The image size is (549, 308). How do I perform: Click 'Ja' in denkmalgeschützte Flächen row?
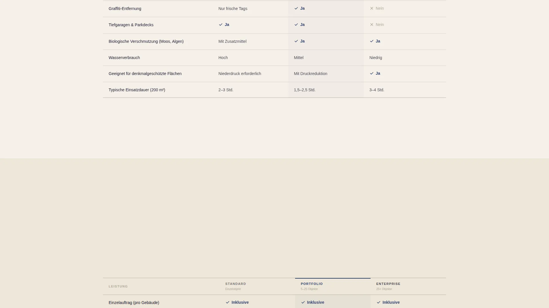[x=378, y=73]
